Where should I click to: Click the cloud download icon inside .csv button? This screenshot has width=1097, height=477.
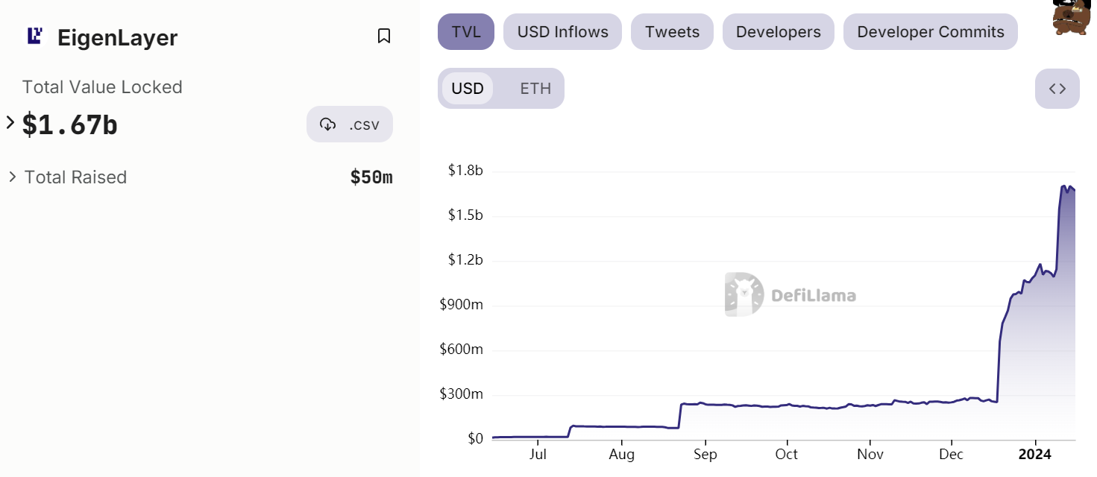point(328,124)
